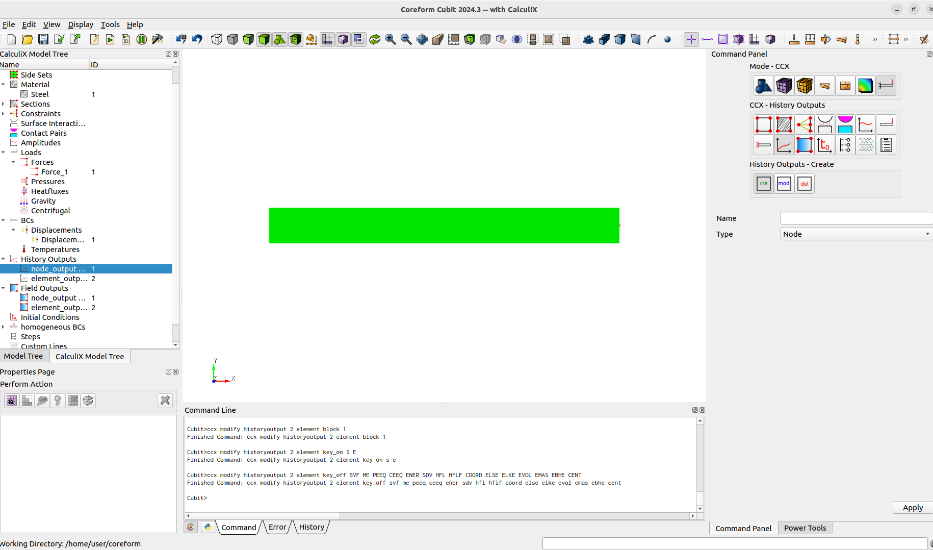933x550 pixels.
Task: Open the results contour mode icon
Action: 865,86
